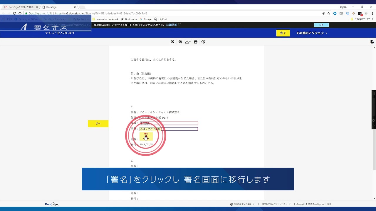
Task: Click the blue tag extension icon
Action: [x=348, y=13]
